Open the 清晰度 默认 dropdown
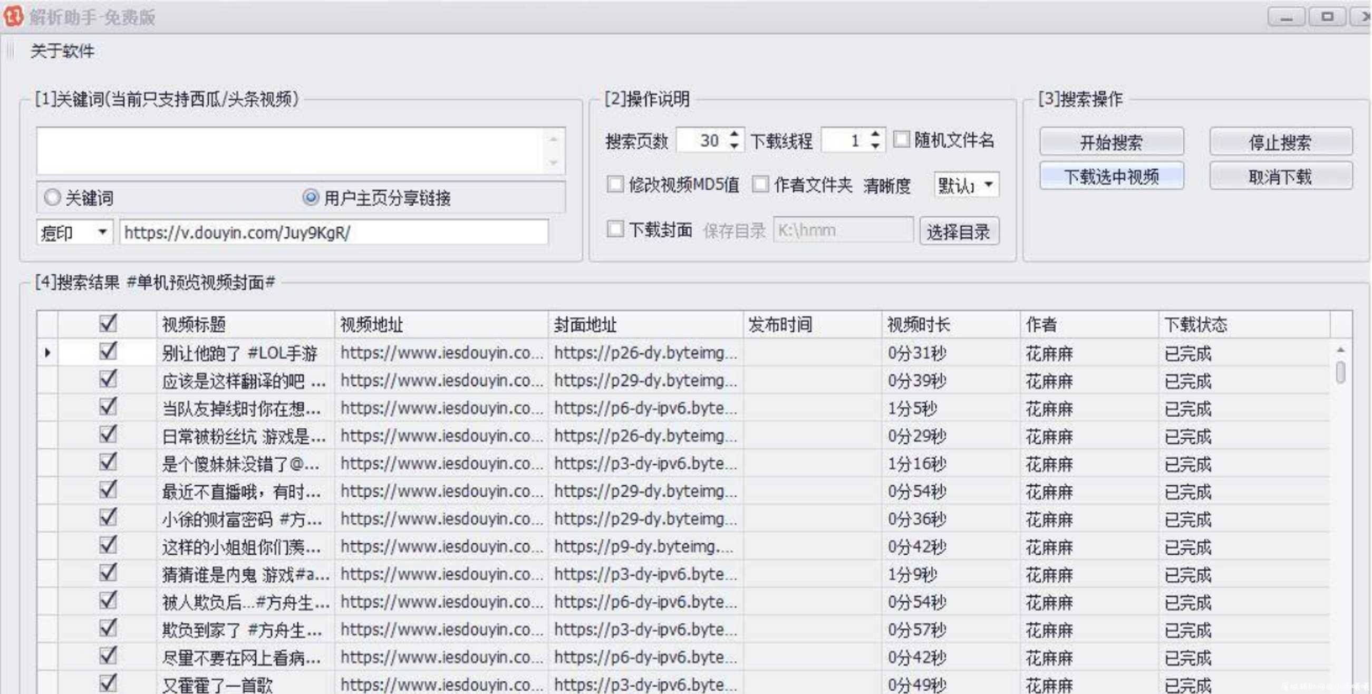The height and width of the screenshot is (694, 1372). click(966, 185)
